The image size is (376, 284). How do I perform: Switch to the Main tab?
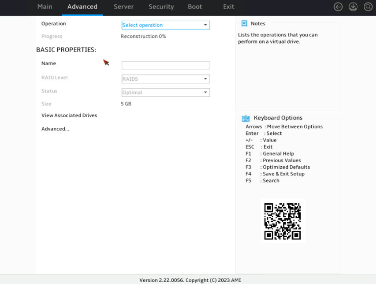click(x=45, y=7)
